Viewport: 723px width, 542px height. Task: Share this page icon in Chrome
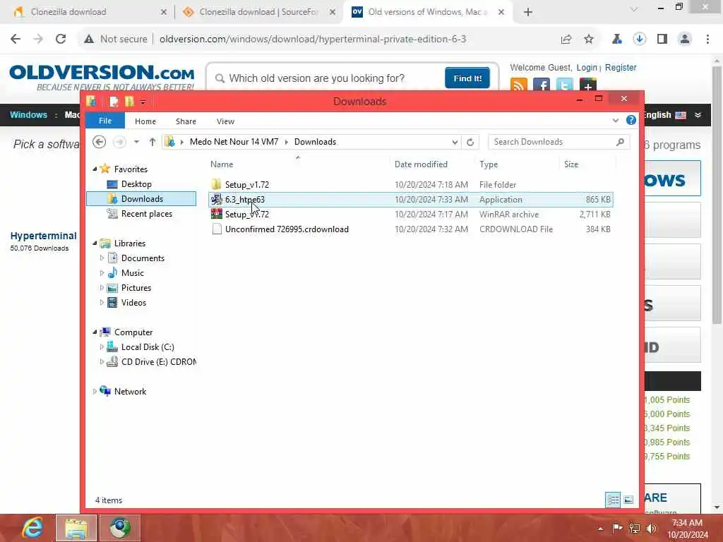pyautogui.click(x=566, y=39)
